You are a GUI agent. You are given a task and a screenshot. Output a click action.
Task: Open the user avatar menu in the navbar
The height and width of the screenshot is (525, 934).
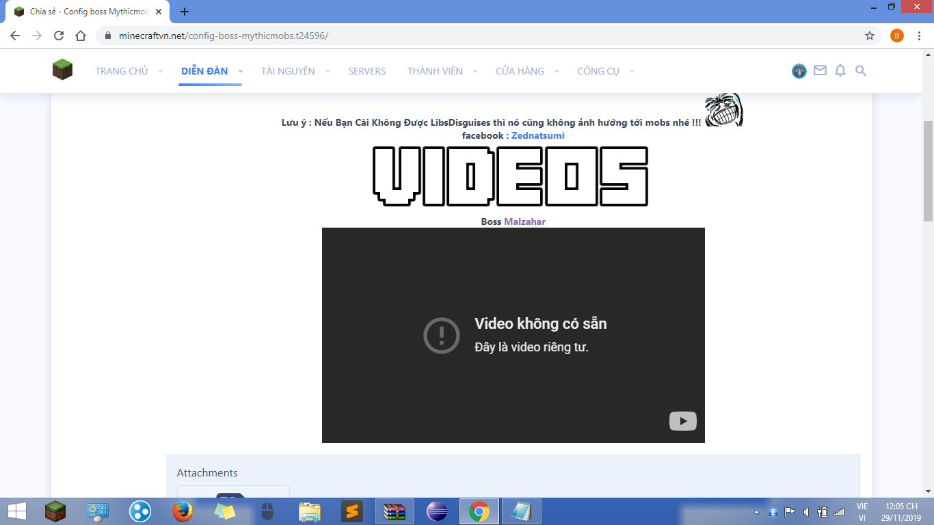click(799, 71)
